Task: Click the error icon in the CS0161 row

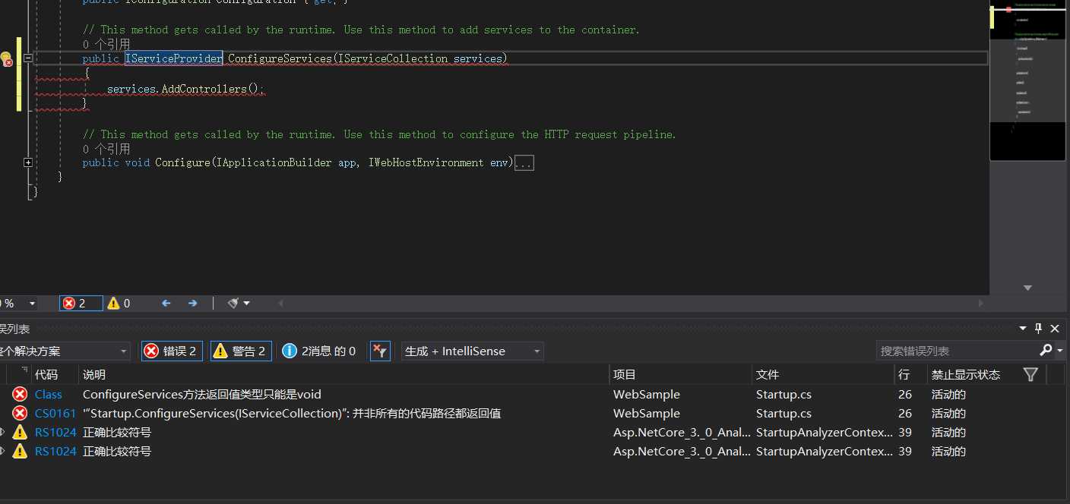Action: 20,413
